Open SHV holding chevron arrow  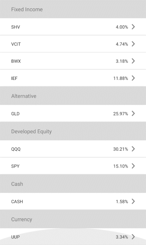pyautogui.click(x=133, y=27)
